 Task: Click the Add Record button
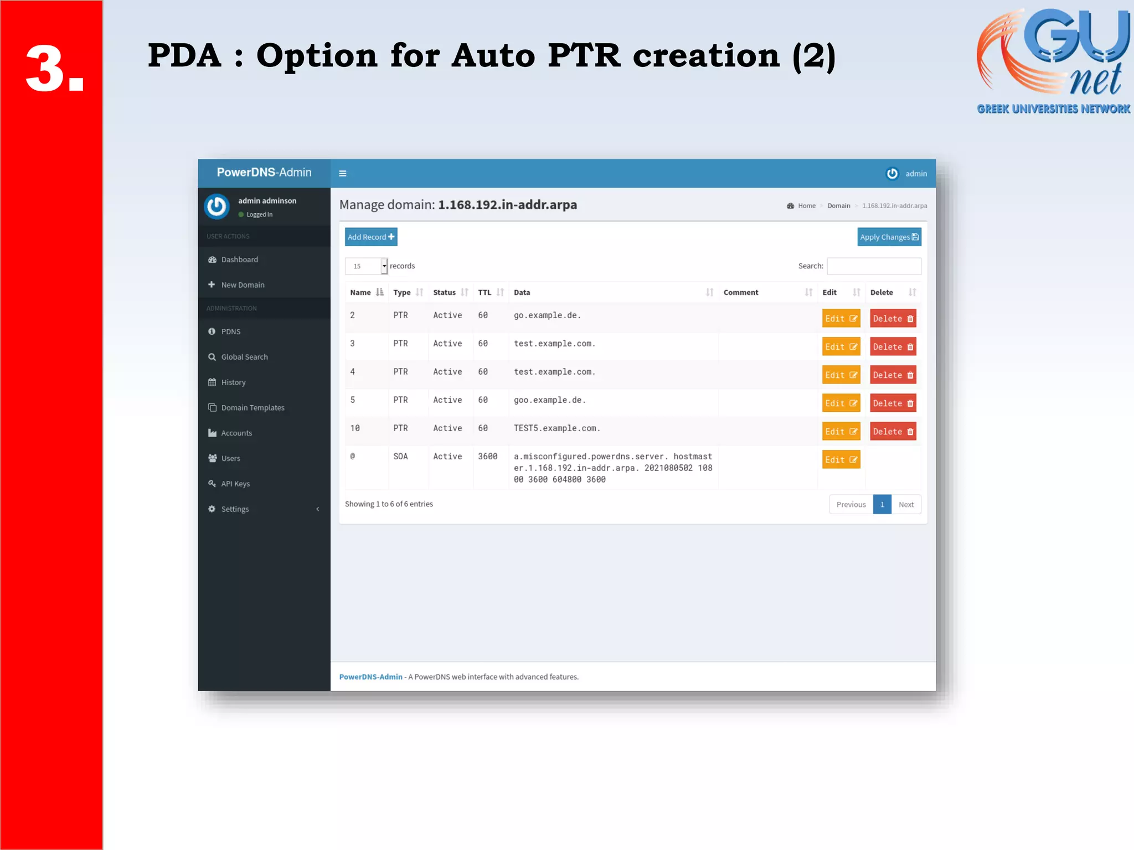coord(371,237)
